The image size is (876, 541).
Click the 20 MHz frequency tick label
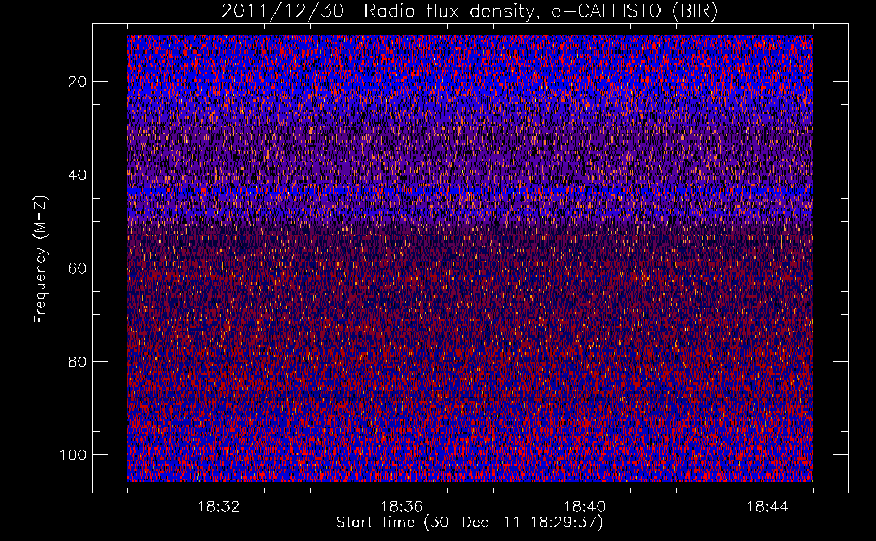[x=78, y=82]
